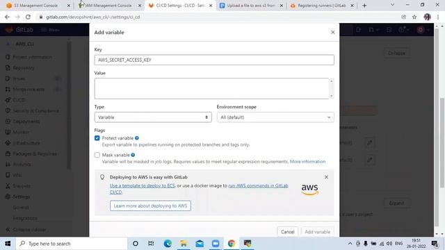Open the tab search dropdown arrow
Viewport: 445px width, 250px height.
click(x=392, y=5)
